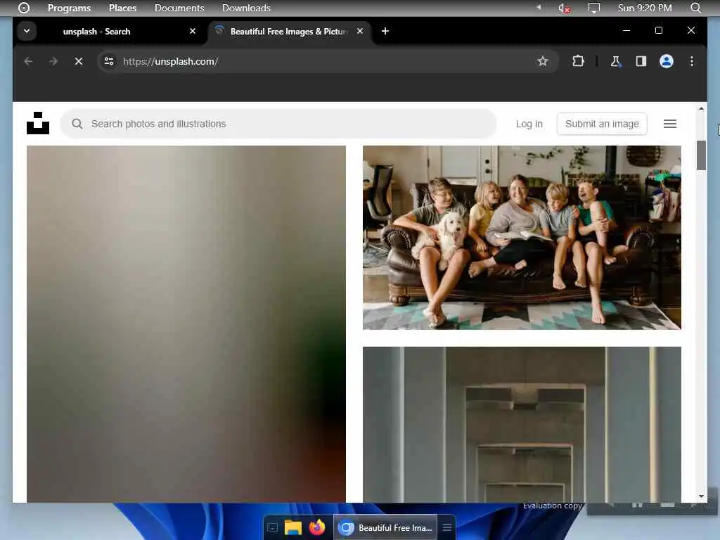Focus the 'Search photos and illustrations' field

(x=278, y=124)
